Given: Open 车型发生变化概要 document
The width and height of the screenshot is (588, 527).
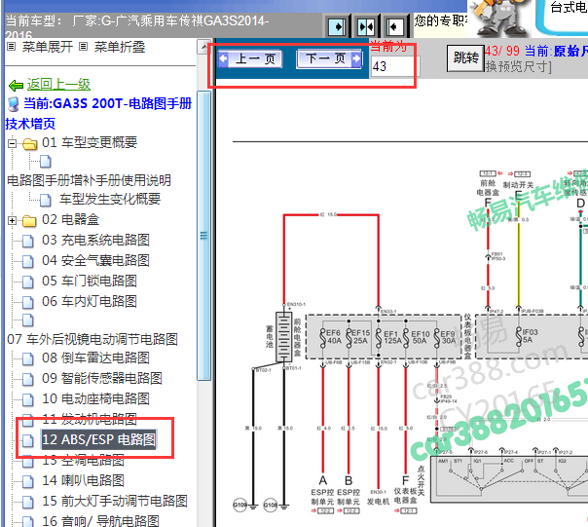Looking at the screenshot, I should [110, 199].
